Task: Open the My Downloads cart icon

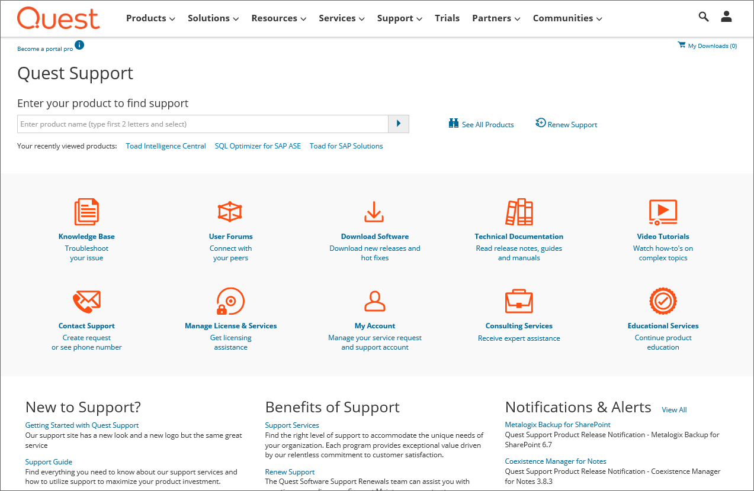Action: (x=682, y=45)
